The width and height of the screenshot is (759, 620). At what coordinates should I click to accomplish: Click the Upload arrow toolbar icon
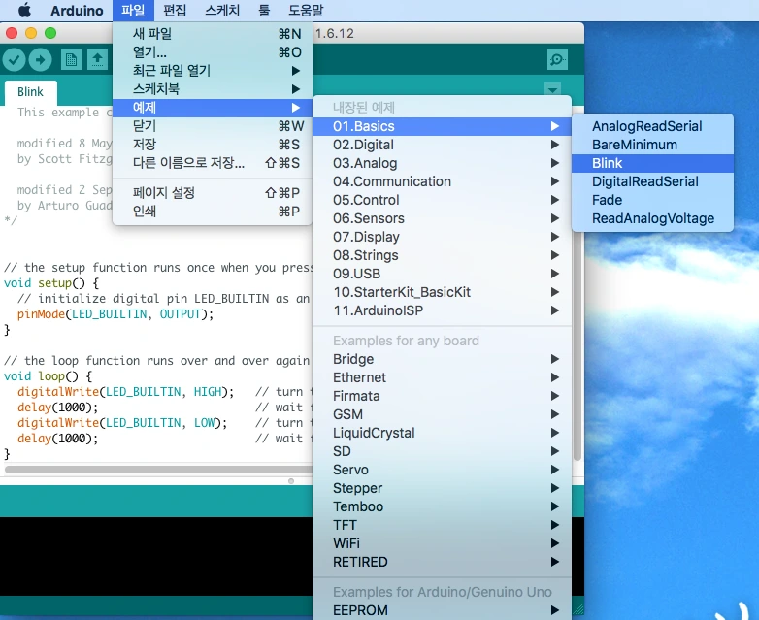point(40,60)
